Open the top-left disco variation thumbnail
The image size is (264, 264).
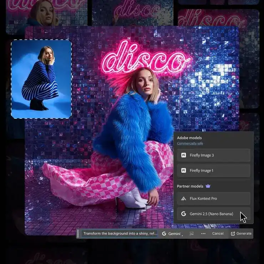pyautogui.click(x=46, y=12)
